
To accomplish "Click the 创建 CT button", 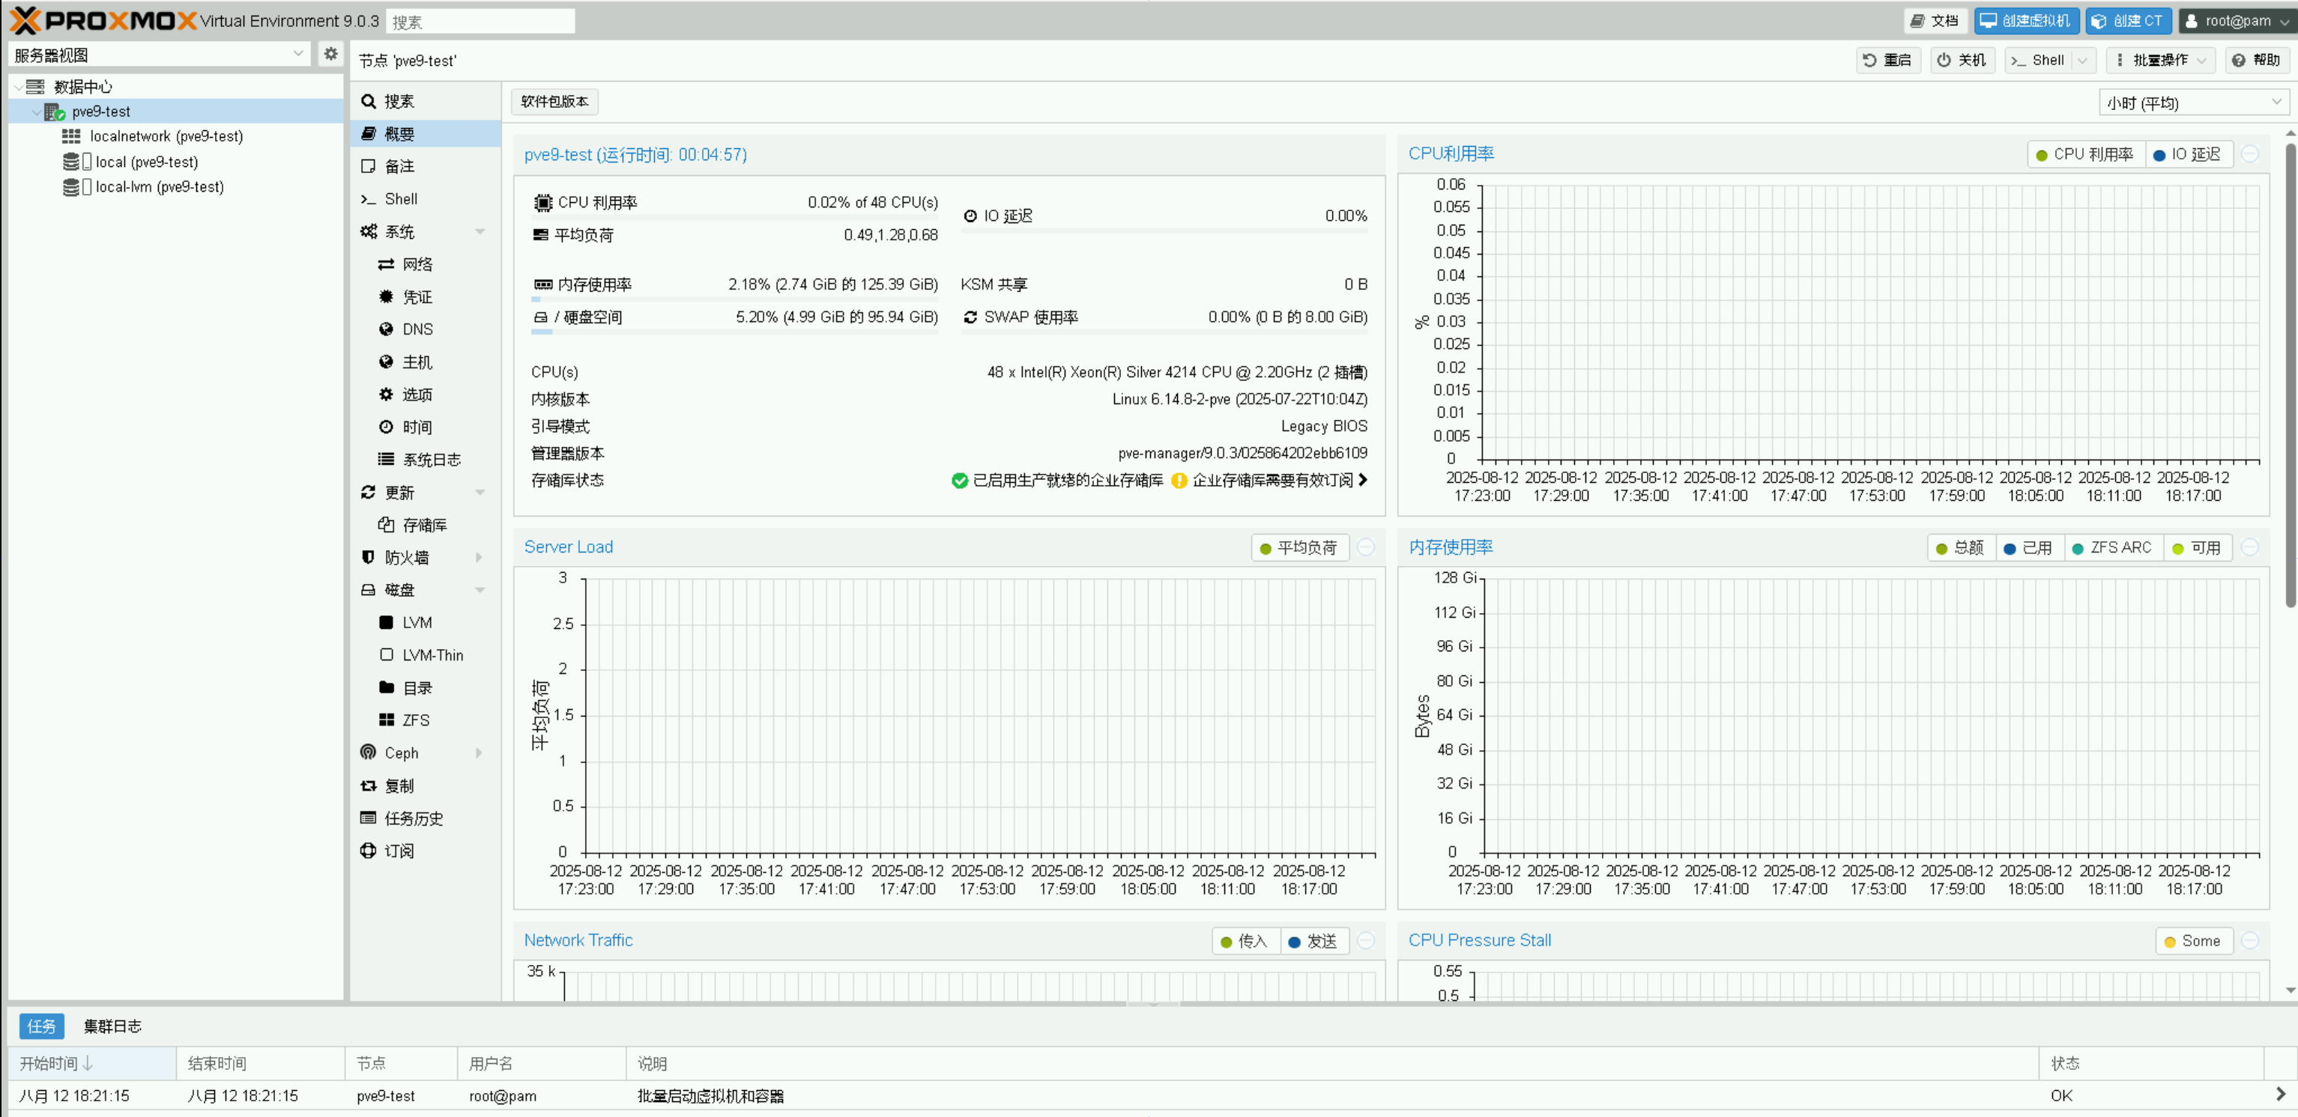I will tap(2129, 20).
